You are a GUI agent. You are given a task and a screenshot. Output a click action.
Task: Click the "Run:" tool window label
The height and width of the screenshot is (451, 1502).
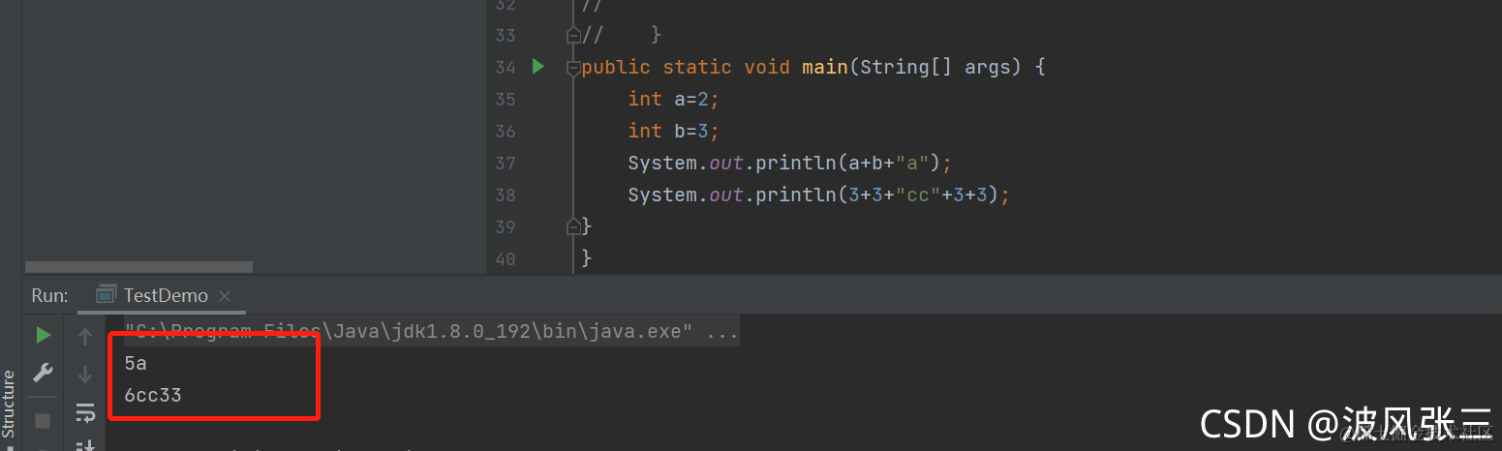[x=49, y=295]
